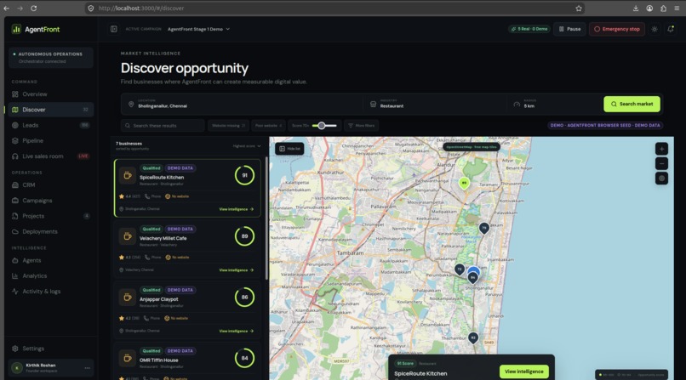
Task: Open Leads in the sidebar
Action: point(51,125)
